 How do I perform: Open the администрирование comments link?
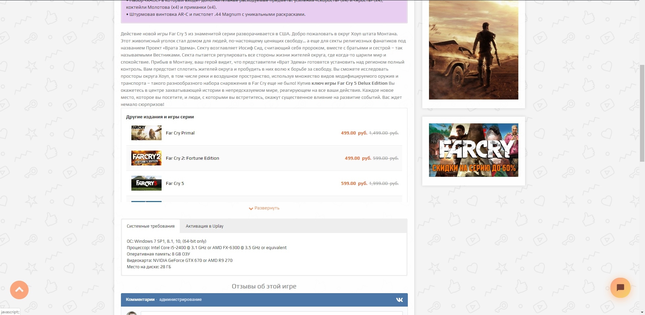180,300
